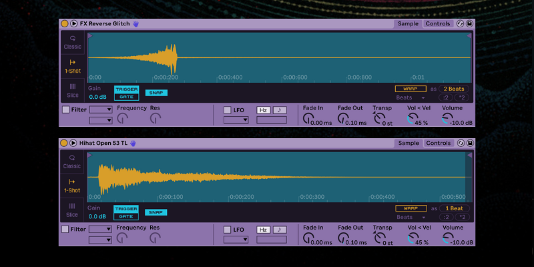The image size is (534, 267).
Task: Click the preview play icon beside FX Reverse Glitch
Action: click(x=73, y=23)
